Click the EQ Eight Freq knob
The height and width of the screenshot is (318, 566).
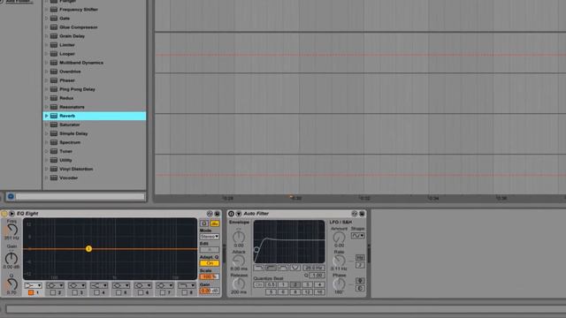(x=11, y=230)
